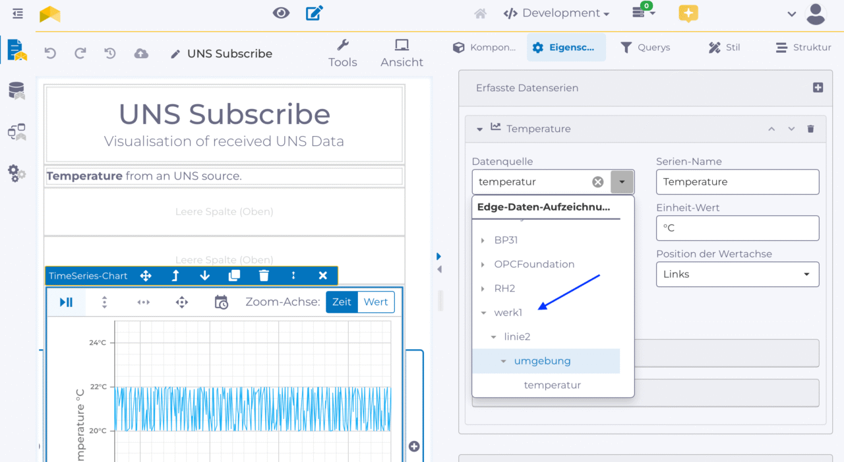The image size is (844, 462).
Task: Switch to the Querys tab
Action: pyautogui.click(x=645, y=47)
